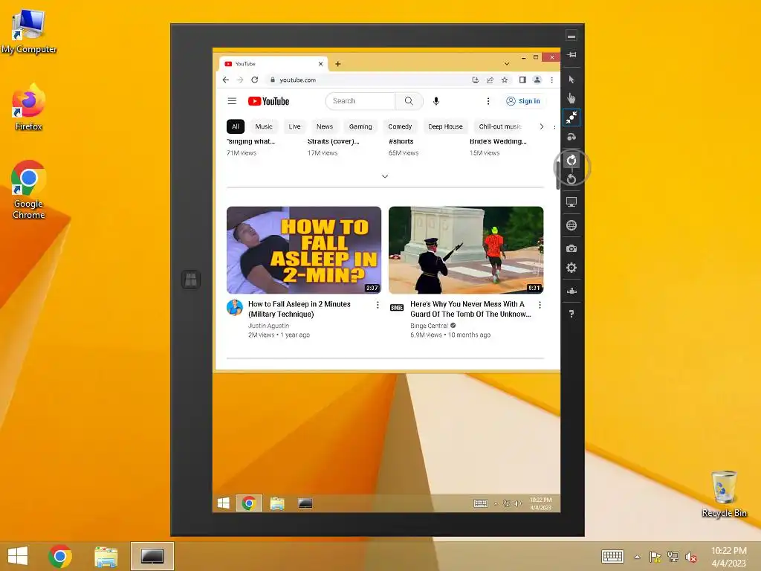This screenshot has height=571, width=761.
Task: Select the Deep House filter chip
Action: pos(446,126)
